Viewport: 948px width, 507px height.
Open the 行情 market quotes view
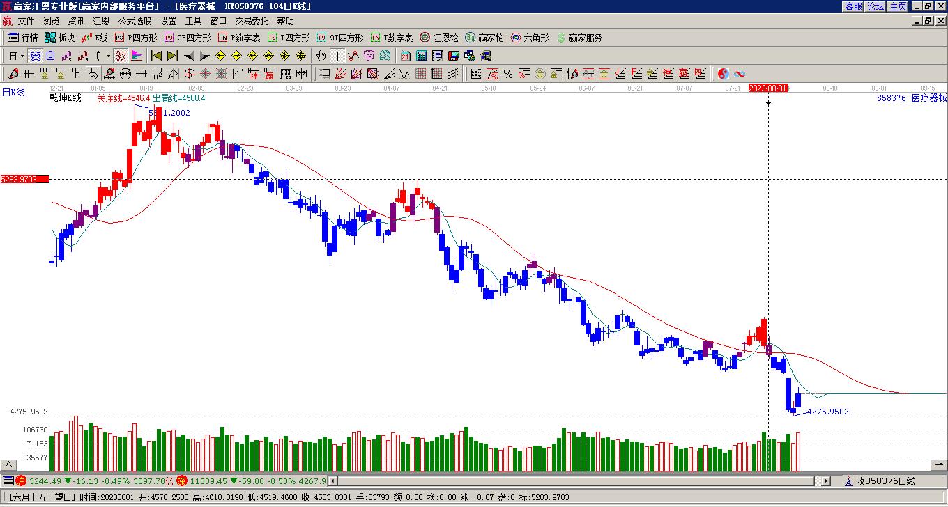pyautogui.click(x=23, y=38)
